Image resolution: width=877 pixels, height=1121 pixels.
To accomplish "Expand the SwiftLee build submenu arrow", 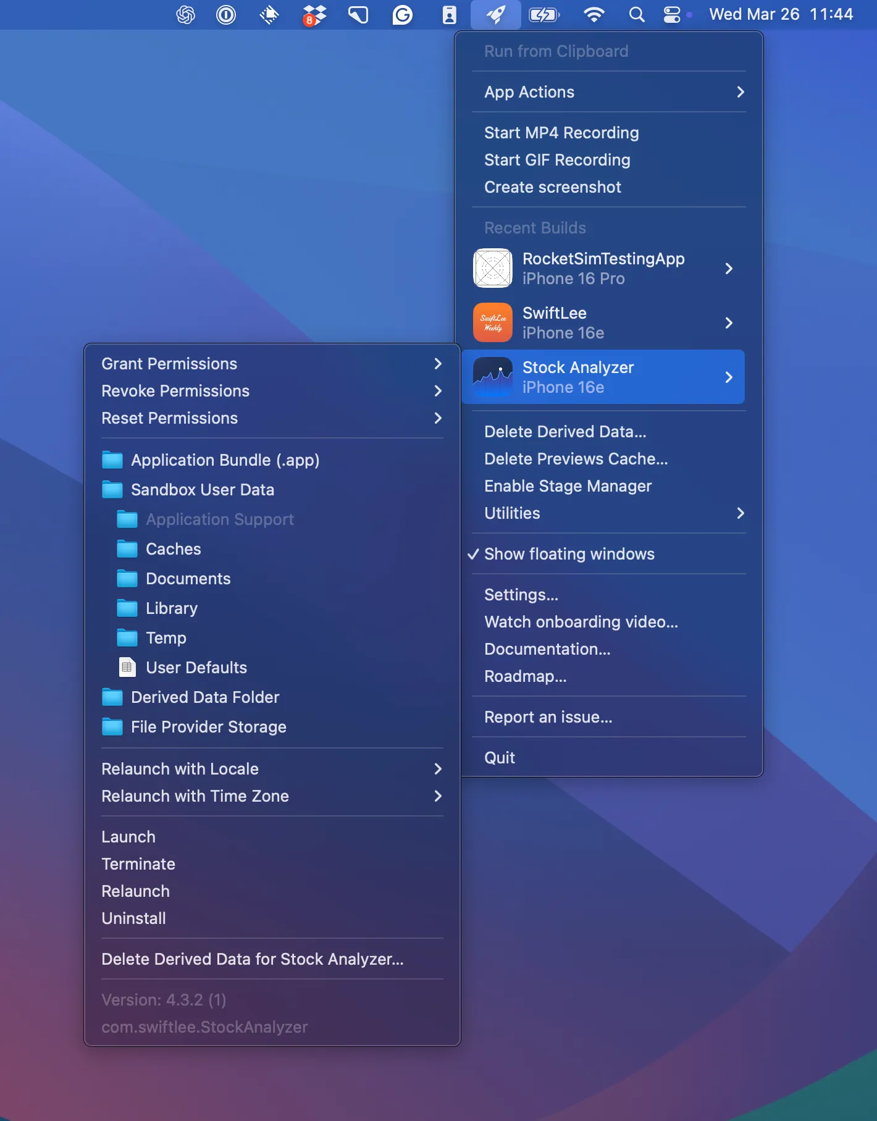I will pyautogui.click(x=729, y=322).
